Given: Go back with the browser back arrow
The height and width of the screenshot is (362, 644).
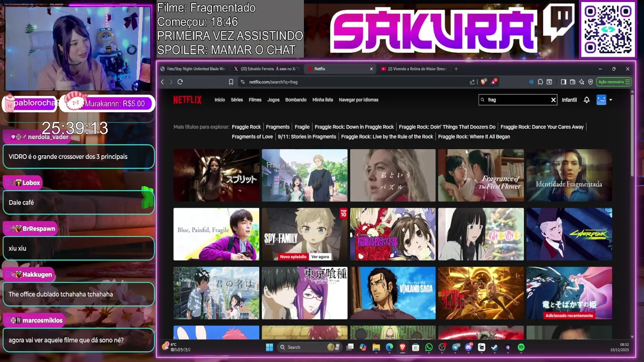Looking at the screenshot, I should [x=162, y=82].
